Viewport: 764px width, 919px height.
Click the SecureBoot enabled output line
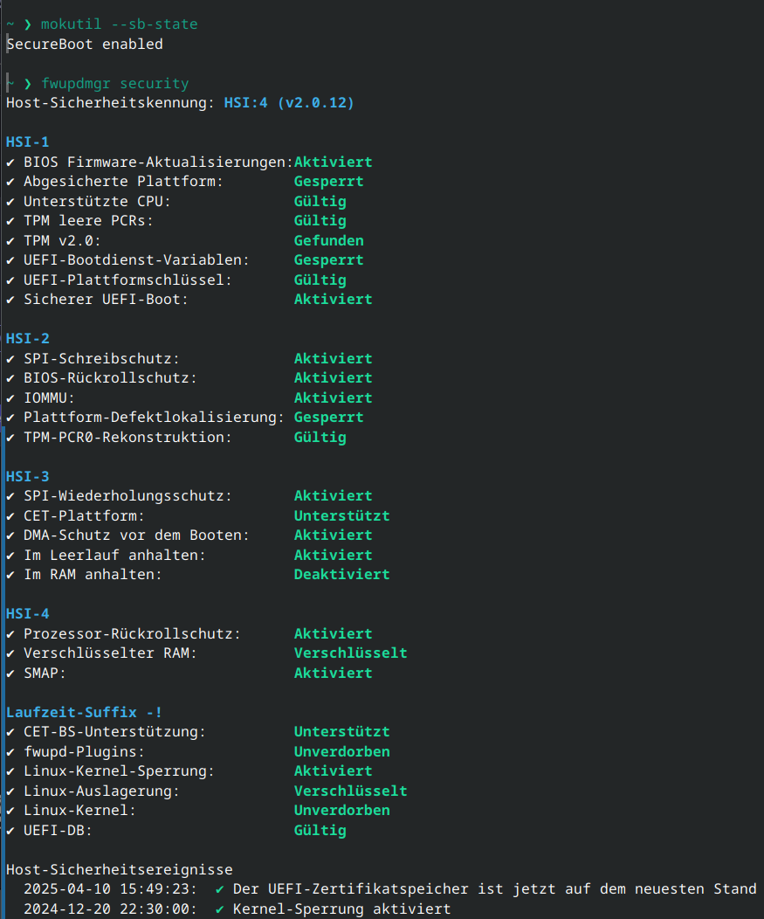tap(85, 44)
